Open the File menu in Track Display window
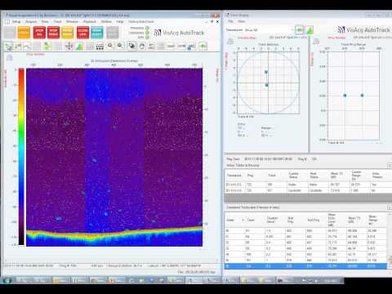This screenshot has width=392, height=294. click(x=230, y=21)
